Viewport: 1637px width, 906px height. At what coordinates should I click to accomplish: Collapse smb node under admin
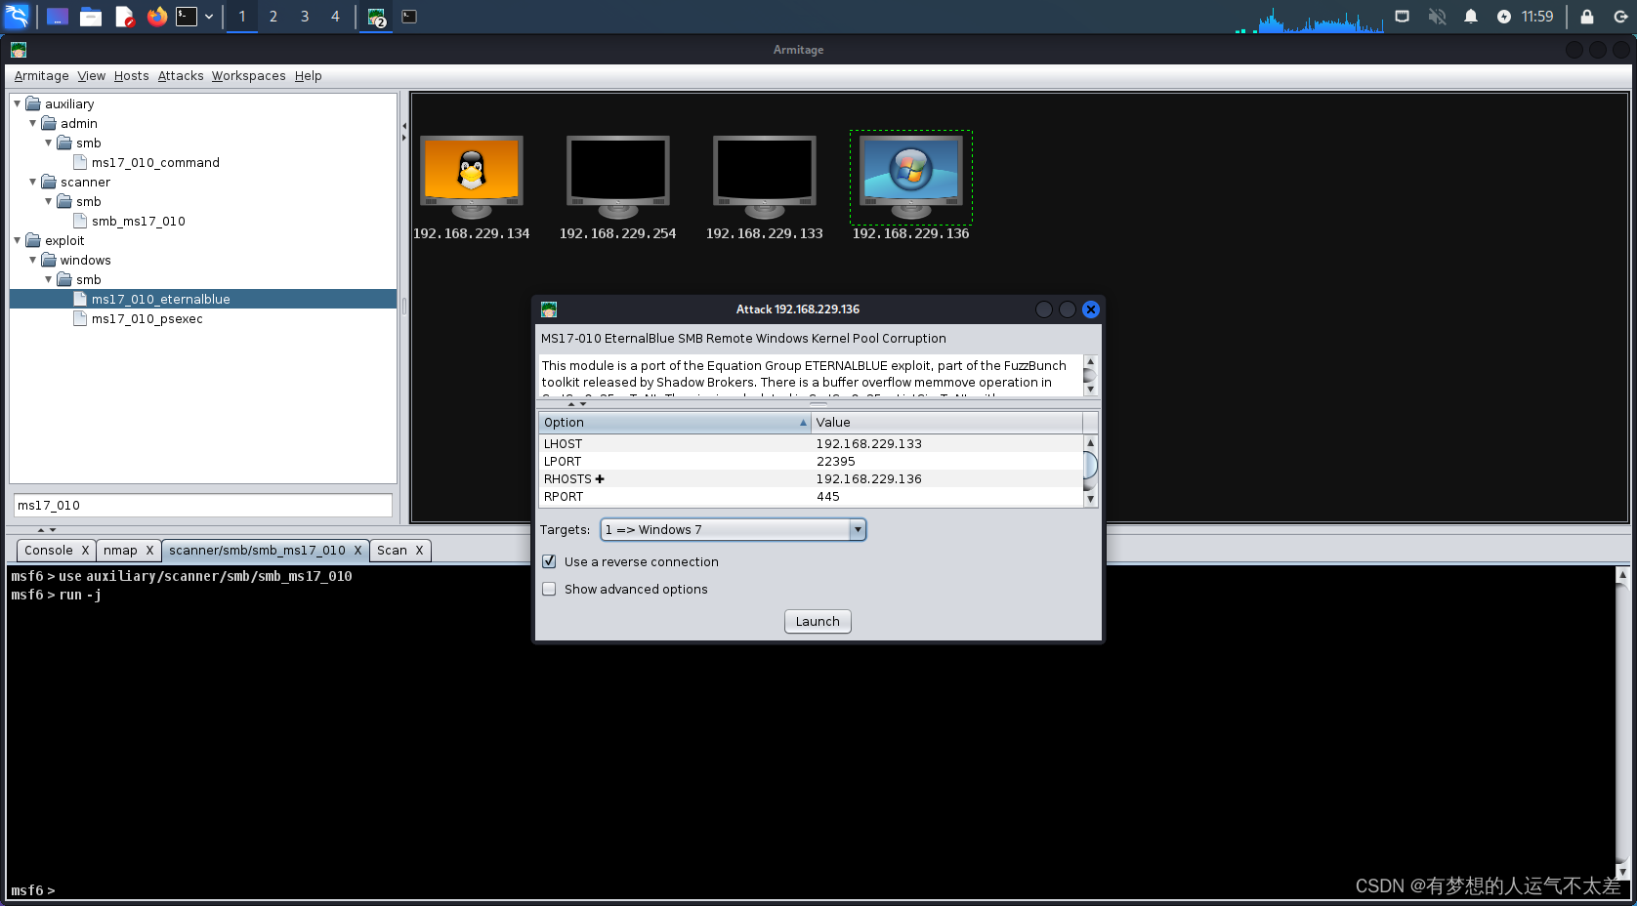click(48, 143)
